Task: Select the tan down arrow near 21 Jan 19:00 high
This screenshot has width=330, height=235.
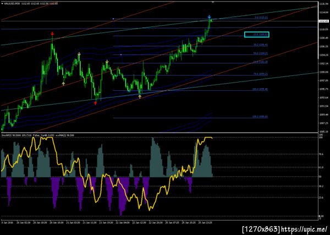Action: pyautogui.click(x=107, y=62)
